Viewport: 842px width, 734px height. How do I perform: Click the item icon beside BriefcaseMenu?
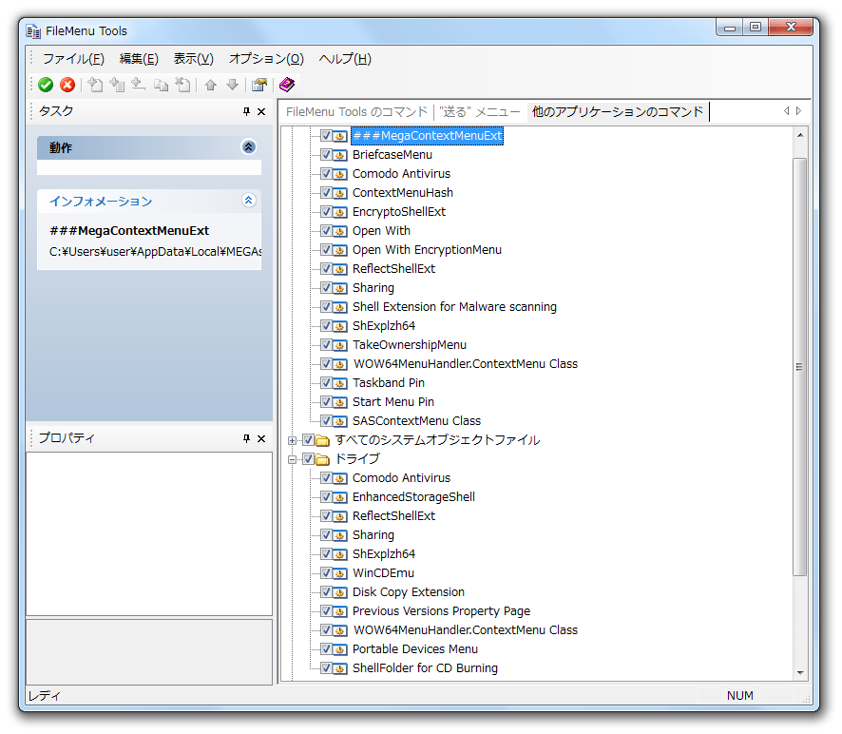[340, 155]
